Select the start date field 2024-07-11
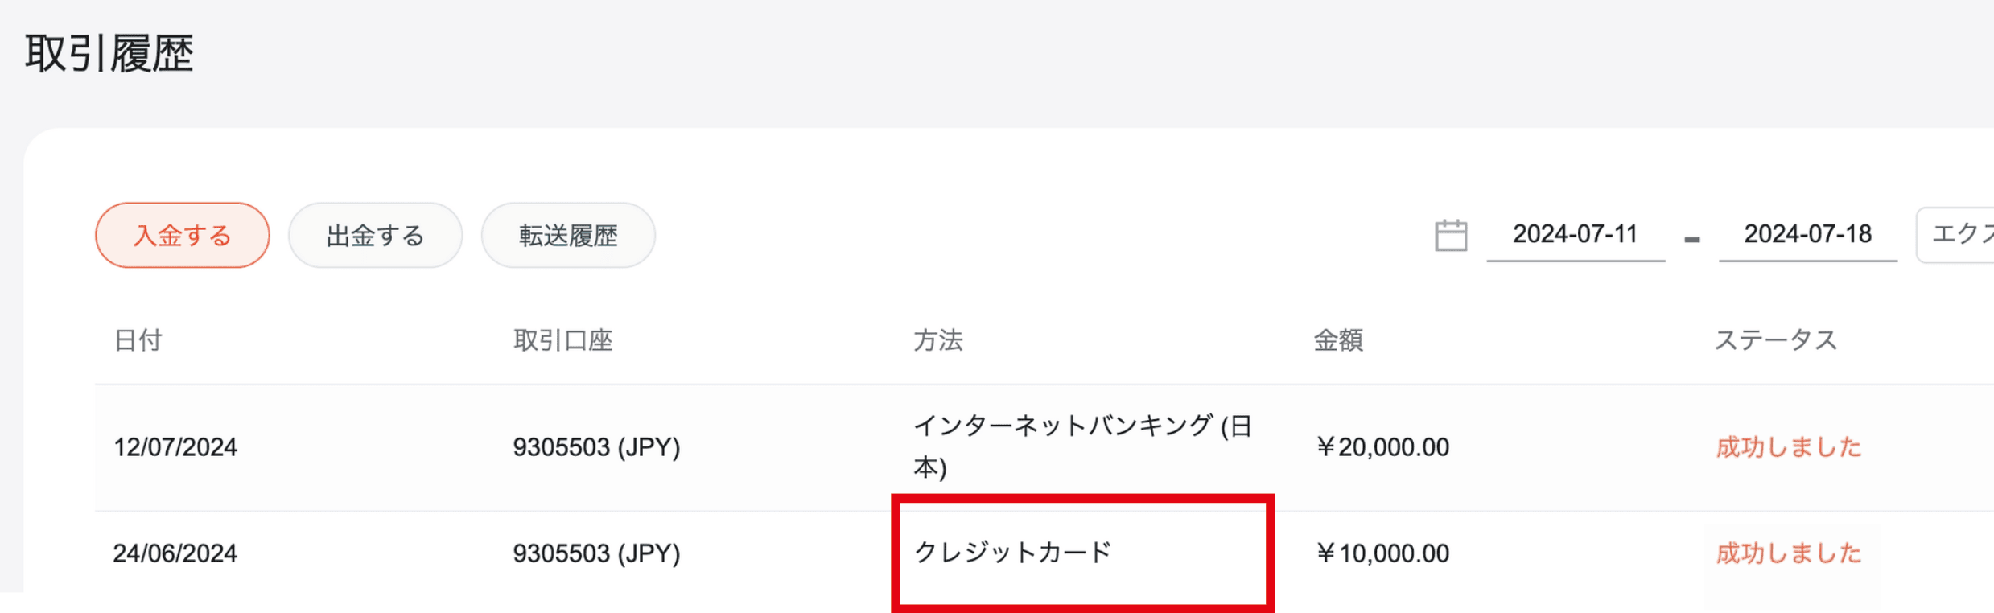 click(1575, 234)
